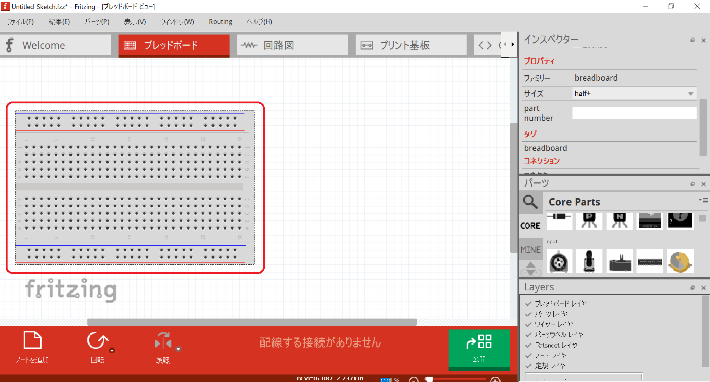This screenshot has height=382, width=710.
Task: Select the yellow round part icon
Action: pyautogui.click(x=681, y=261)
